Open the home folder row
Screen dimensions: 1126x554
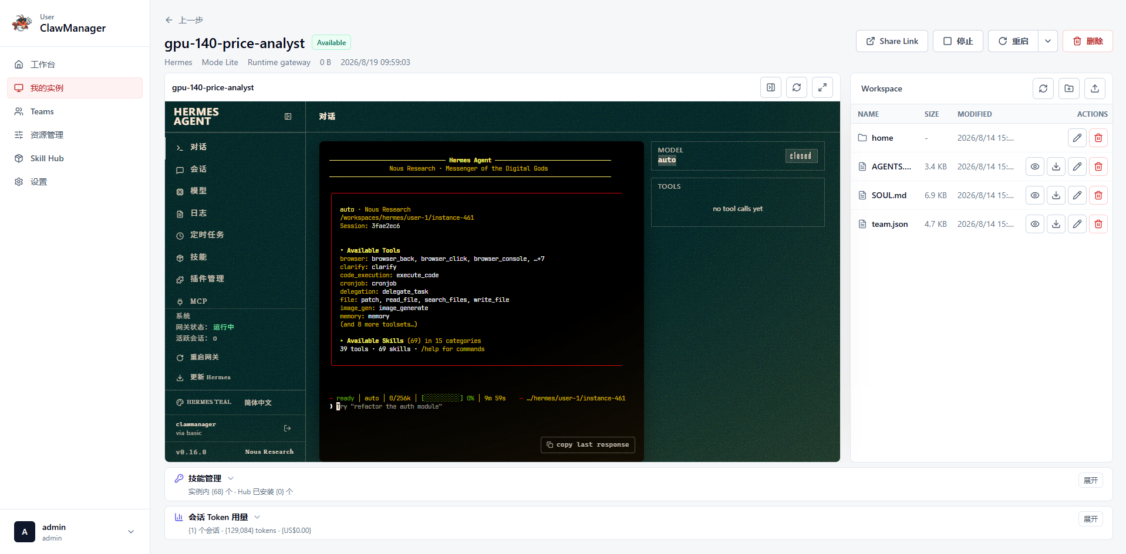[x=981, y=138]
